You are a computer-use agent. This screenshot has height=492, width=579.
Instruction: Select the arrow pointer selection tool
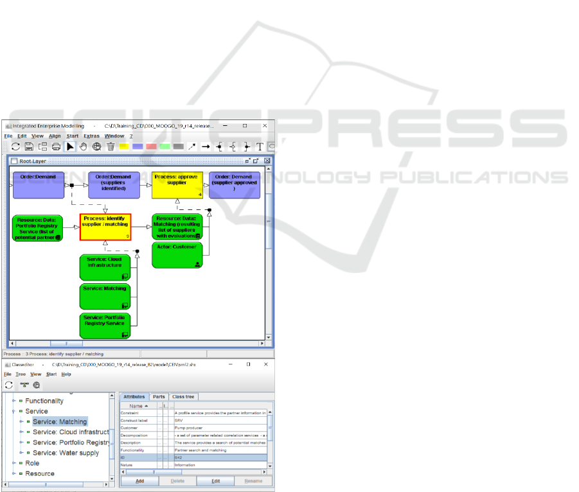click(70, 146)
